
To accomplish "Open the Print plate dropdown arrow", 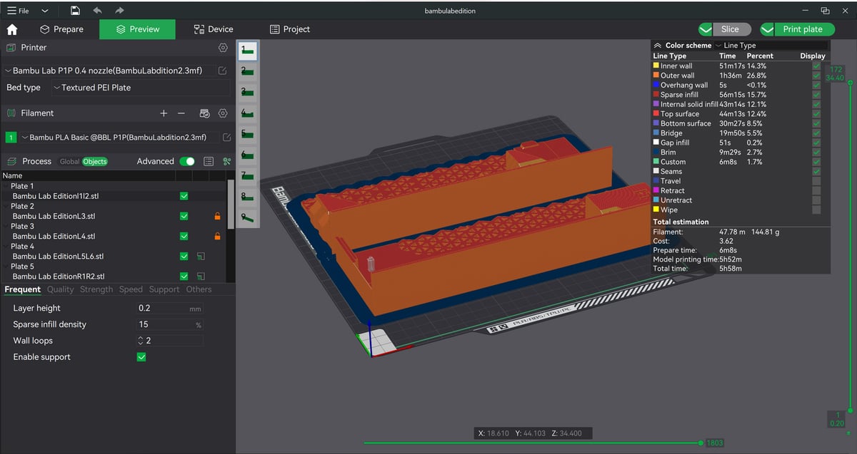I will [x=768, y=29].
